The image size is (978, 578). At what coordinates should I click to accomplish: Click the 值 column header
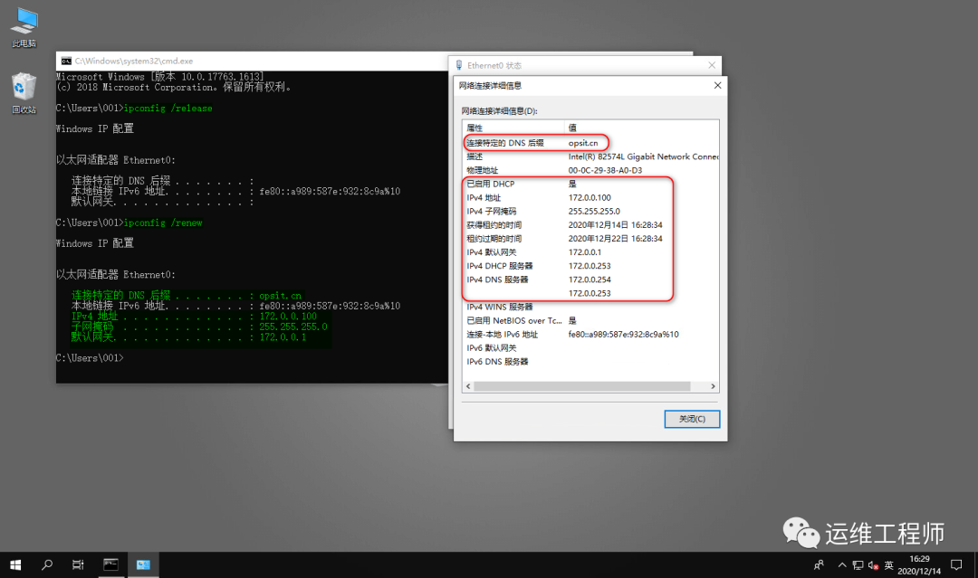(641, 128)
